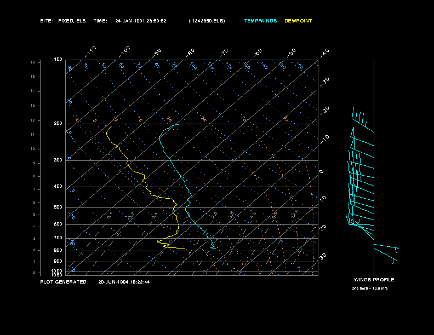The width and height of the screenshot is (434, 335).
Task: Click height scale label 16
Action: [33, 62]
